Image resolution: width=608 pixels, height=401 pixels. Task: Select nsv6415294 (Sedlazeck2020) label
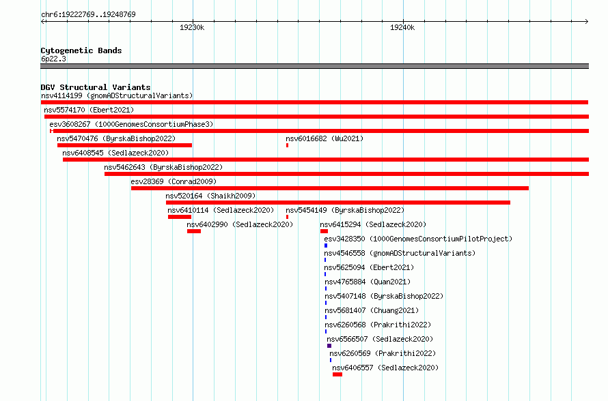pos(373,224)
